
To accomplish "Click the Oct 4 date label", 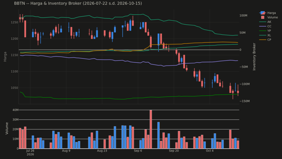I will click(x=210, y=151).
